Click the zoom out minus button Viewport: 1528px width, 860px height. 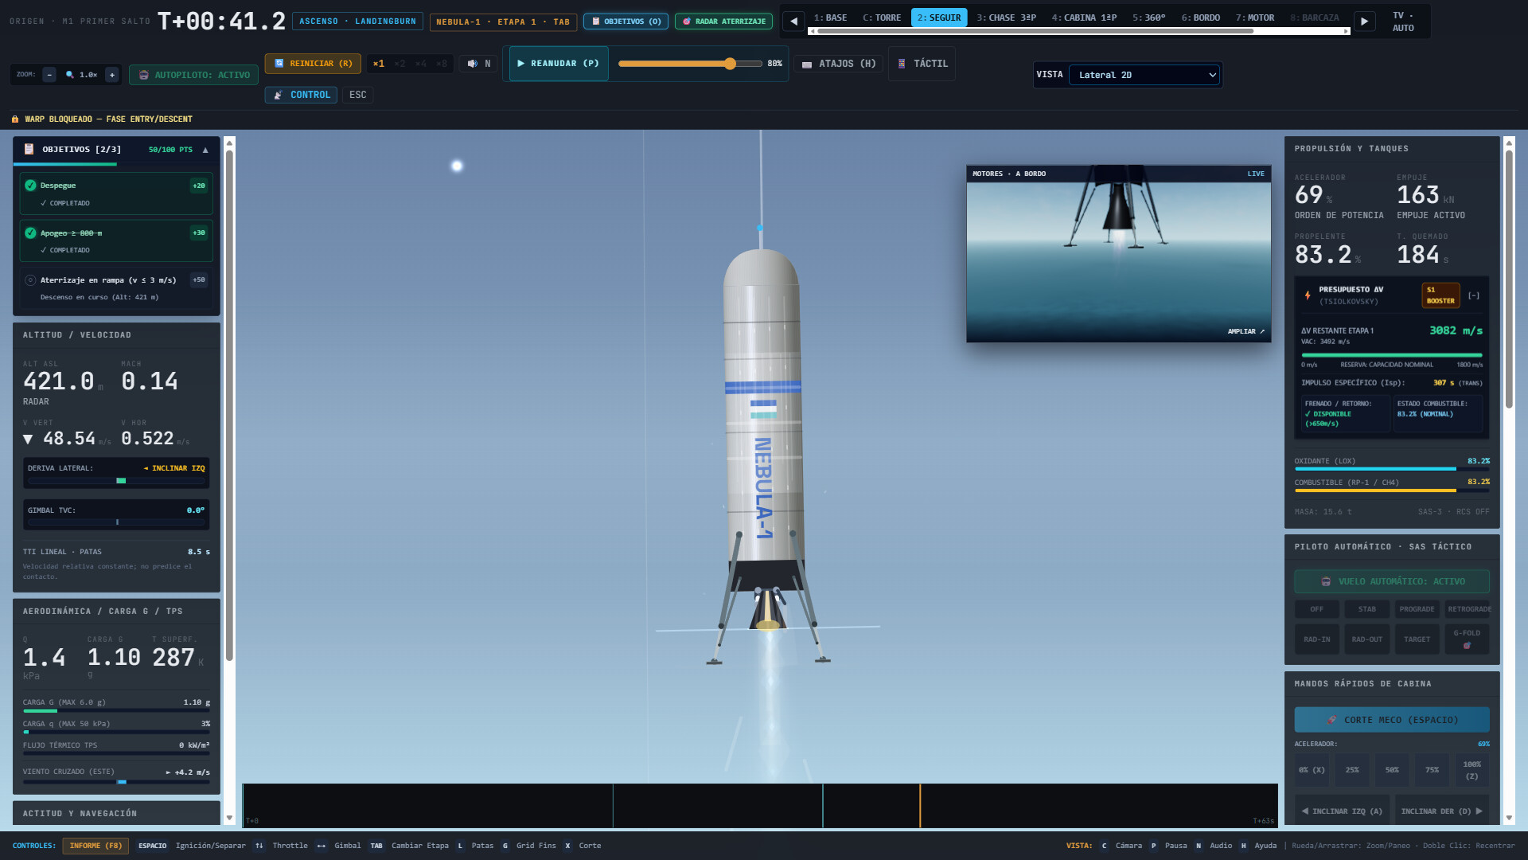pos(49,75)
